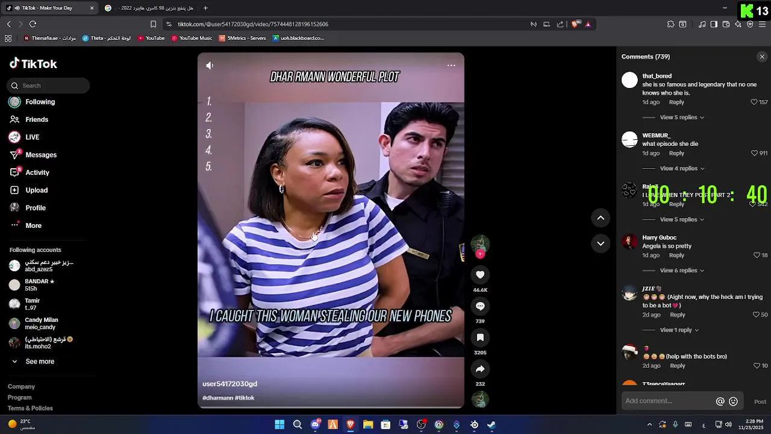Viewport: 771px width, 434px height.
Task: Open the Brave Shields lion icon
Action: coord(575,24)
